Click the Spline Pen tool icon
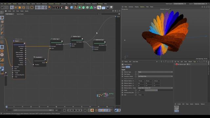Screen dimensions: 210x118 coord(76,8)
